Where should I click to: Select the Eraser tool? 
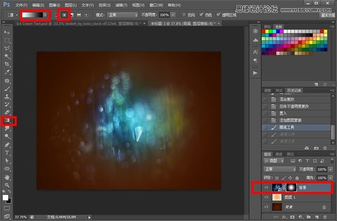click(x=7, y=112)
